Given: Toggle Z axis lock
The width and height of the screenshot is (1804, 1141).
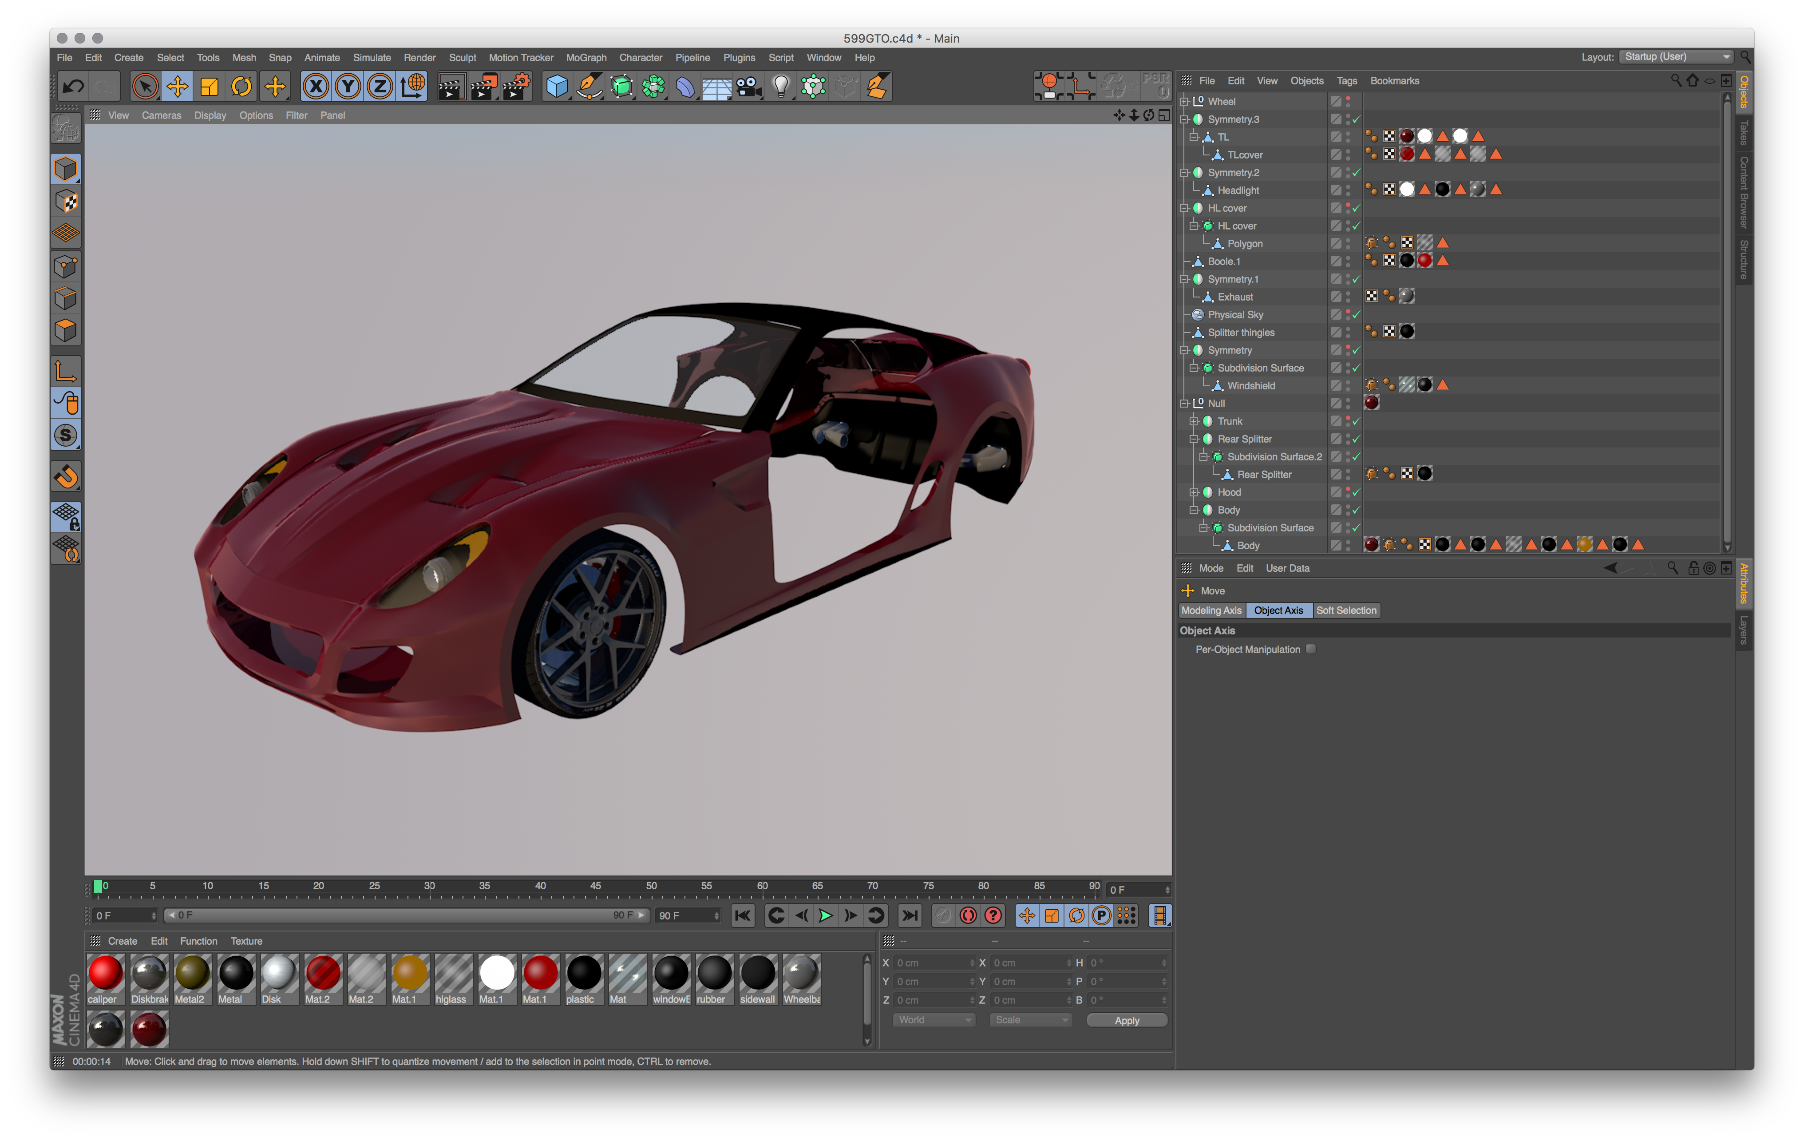Looking at the screenshot, I should (380, 87).
